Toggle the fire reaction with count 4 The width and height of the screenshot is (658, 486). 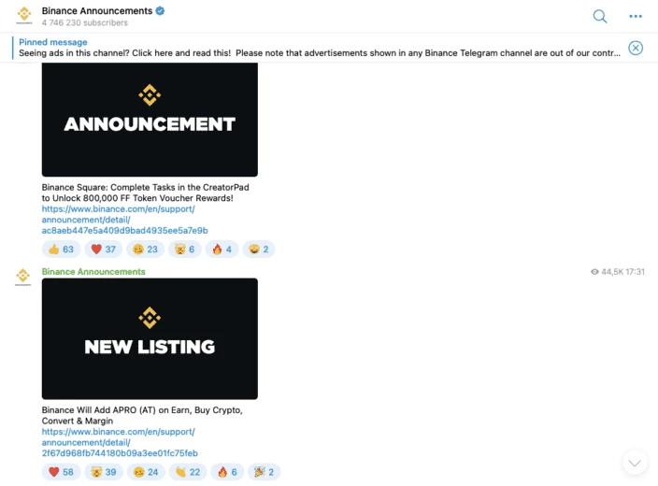(x=222, y=250)
